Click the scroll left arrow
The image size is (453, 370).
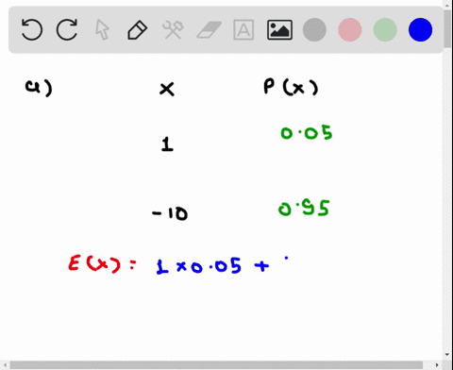5,365
